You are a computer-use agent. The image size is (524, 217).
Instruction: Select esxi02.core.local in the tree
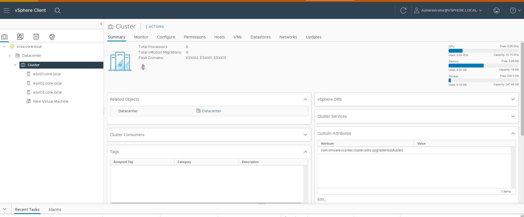click(x=47, y=83)
